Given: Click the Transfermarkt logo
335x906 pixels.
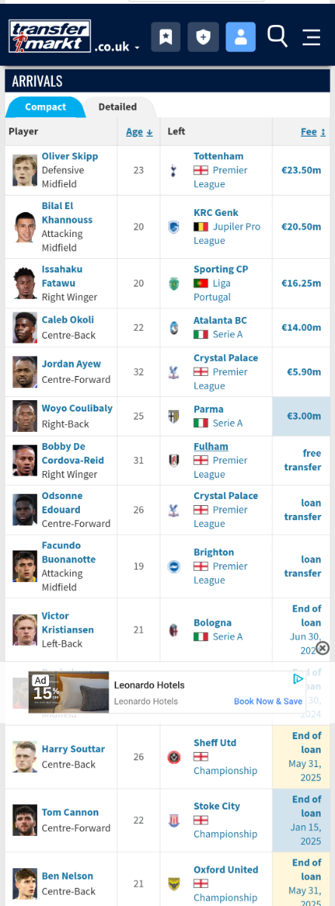Looking at the screenshot, I should pyautogui.click(x=50, y=36).
